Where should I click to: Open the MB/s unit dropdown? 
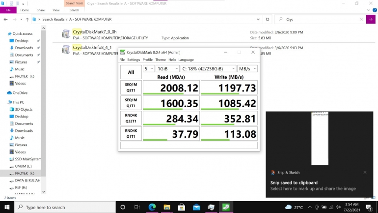(x=247, y=69)
